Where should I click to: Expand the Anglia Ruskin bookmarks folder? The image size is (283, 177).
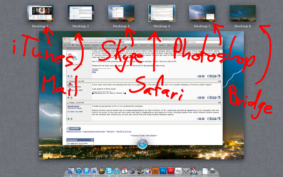[114, 45]
